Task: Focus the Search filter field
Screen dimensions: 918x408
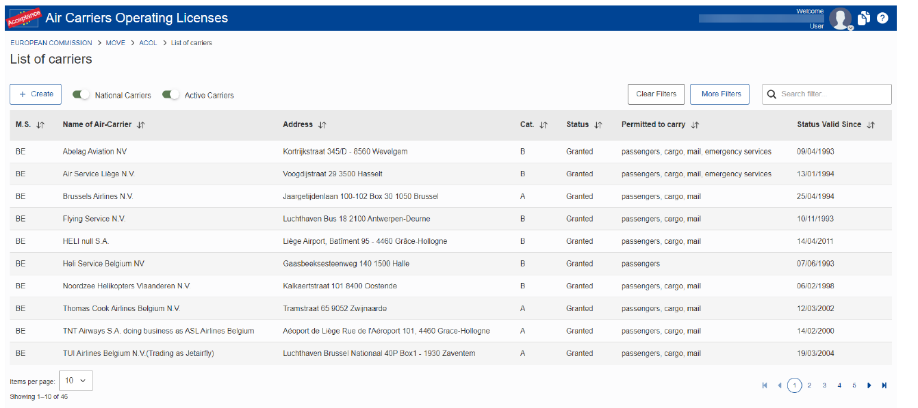Action: click(827, 94)
